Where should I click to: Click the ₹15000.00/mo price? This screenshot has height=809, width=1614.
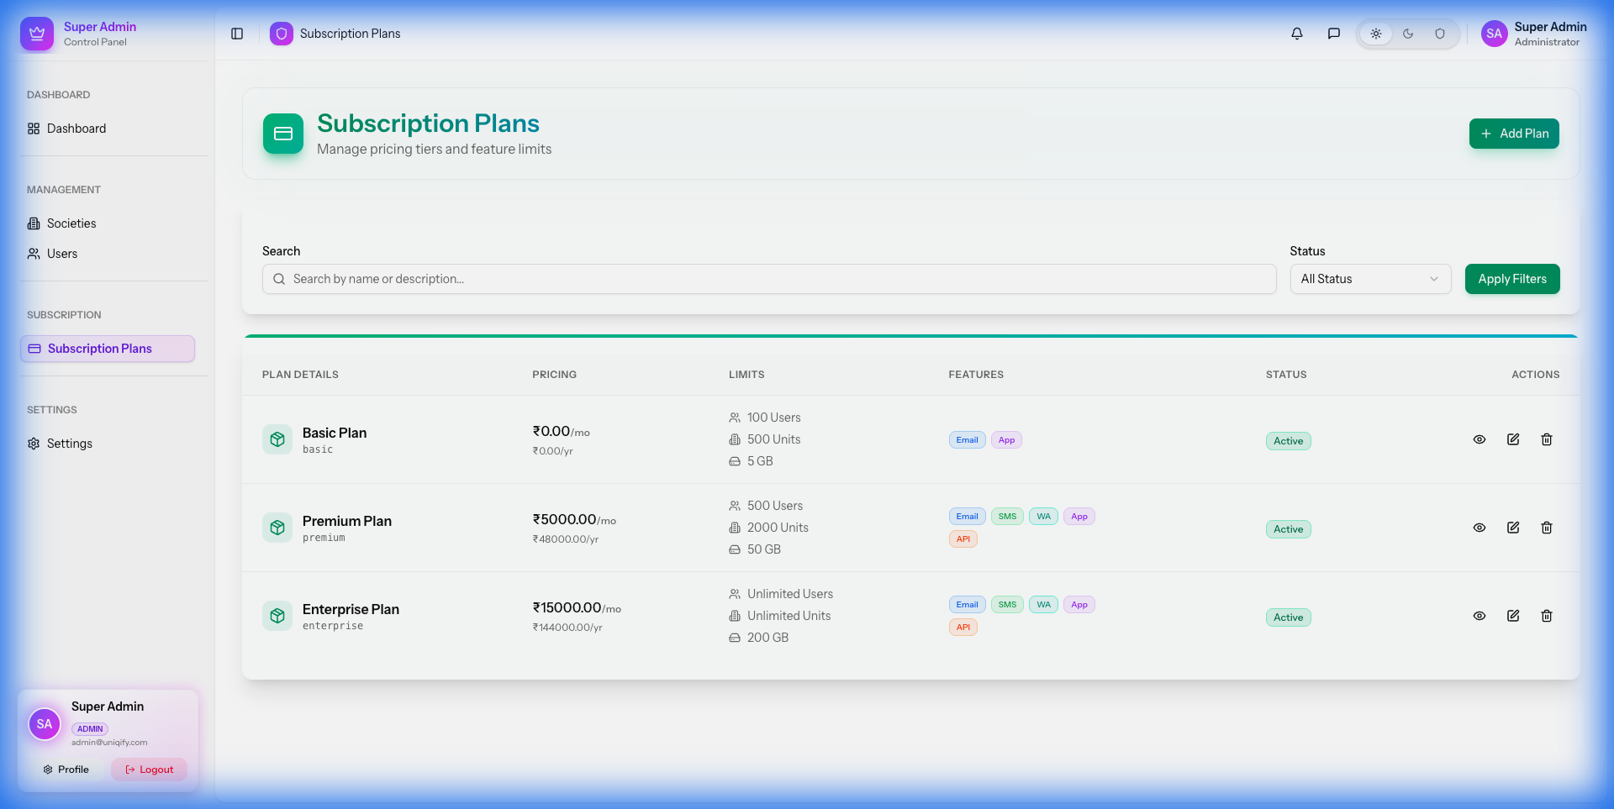[577, 608]
